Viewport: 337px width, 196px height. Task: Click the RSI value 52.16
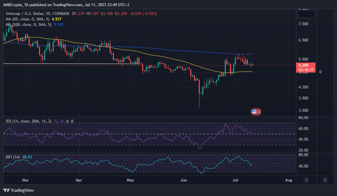tap(59, 121)
